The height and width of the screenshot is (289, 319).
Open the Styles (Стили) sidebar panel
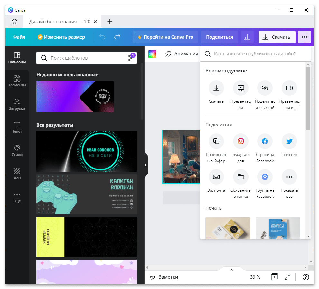(17, 151)
